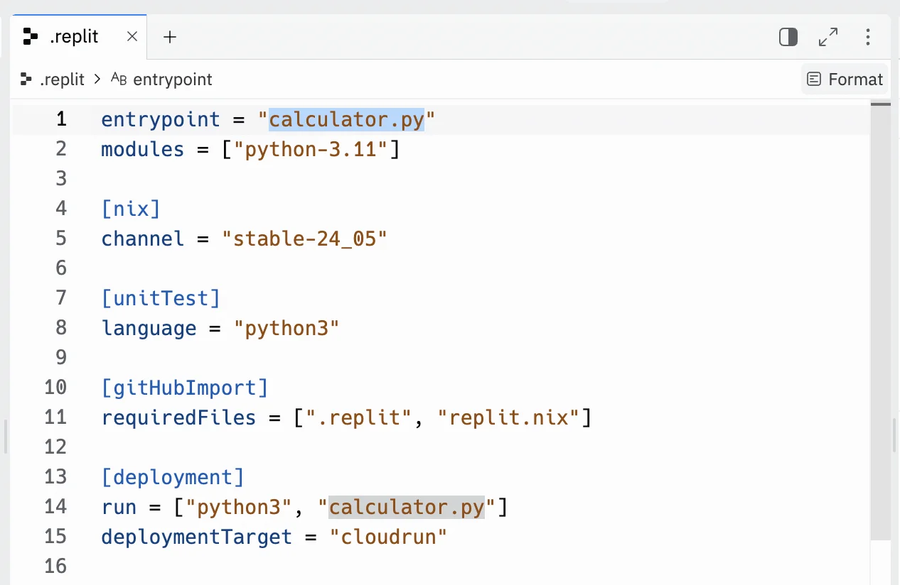Click the run key on line 14
The image size is (900, 585).
coord(119,507)
